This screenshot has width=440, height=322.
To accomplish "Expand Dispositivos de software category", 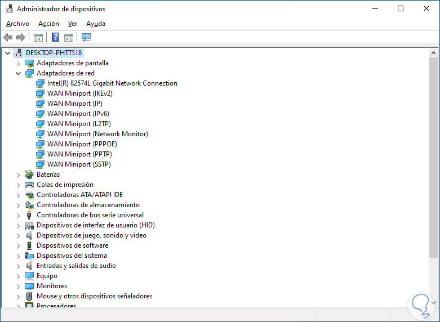I will point(18,245).
